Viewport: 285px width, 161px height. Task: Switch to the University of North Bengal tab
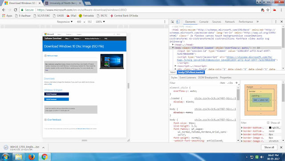click(63, 3)
